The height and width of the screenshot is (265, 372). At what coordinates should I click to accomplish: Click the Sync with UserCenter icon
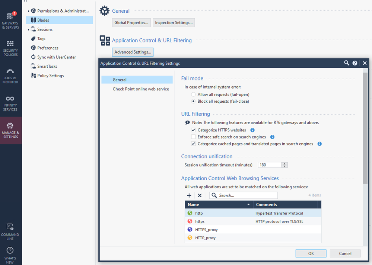coord(33,57)
